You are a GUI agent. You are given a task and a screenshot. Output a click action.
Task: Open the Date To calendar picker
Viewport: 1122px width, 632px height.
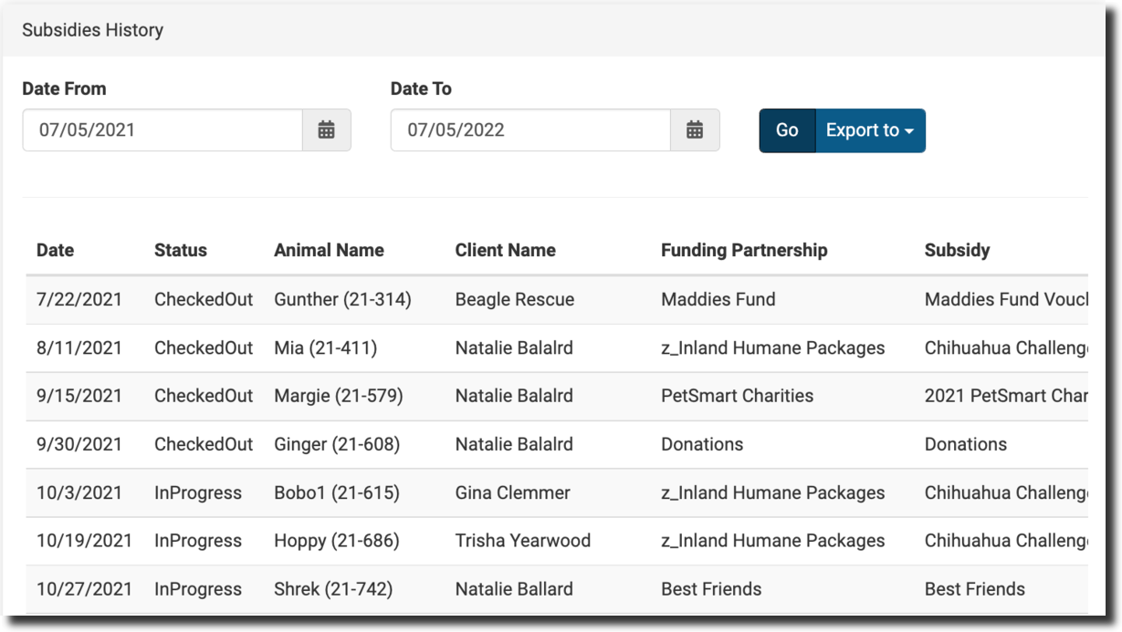point(695,130)
